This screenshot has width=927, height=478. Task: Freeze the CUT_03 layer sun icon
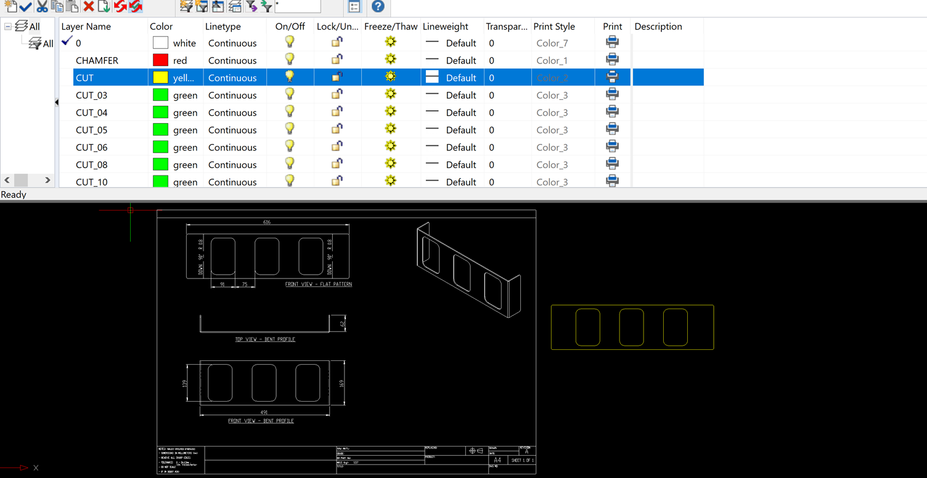click(390, 94)
